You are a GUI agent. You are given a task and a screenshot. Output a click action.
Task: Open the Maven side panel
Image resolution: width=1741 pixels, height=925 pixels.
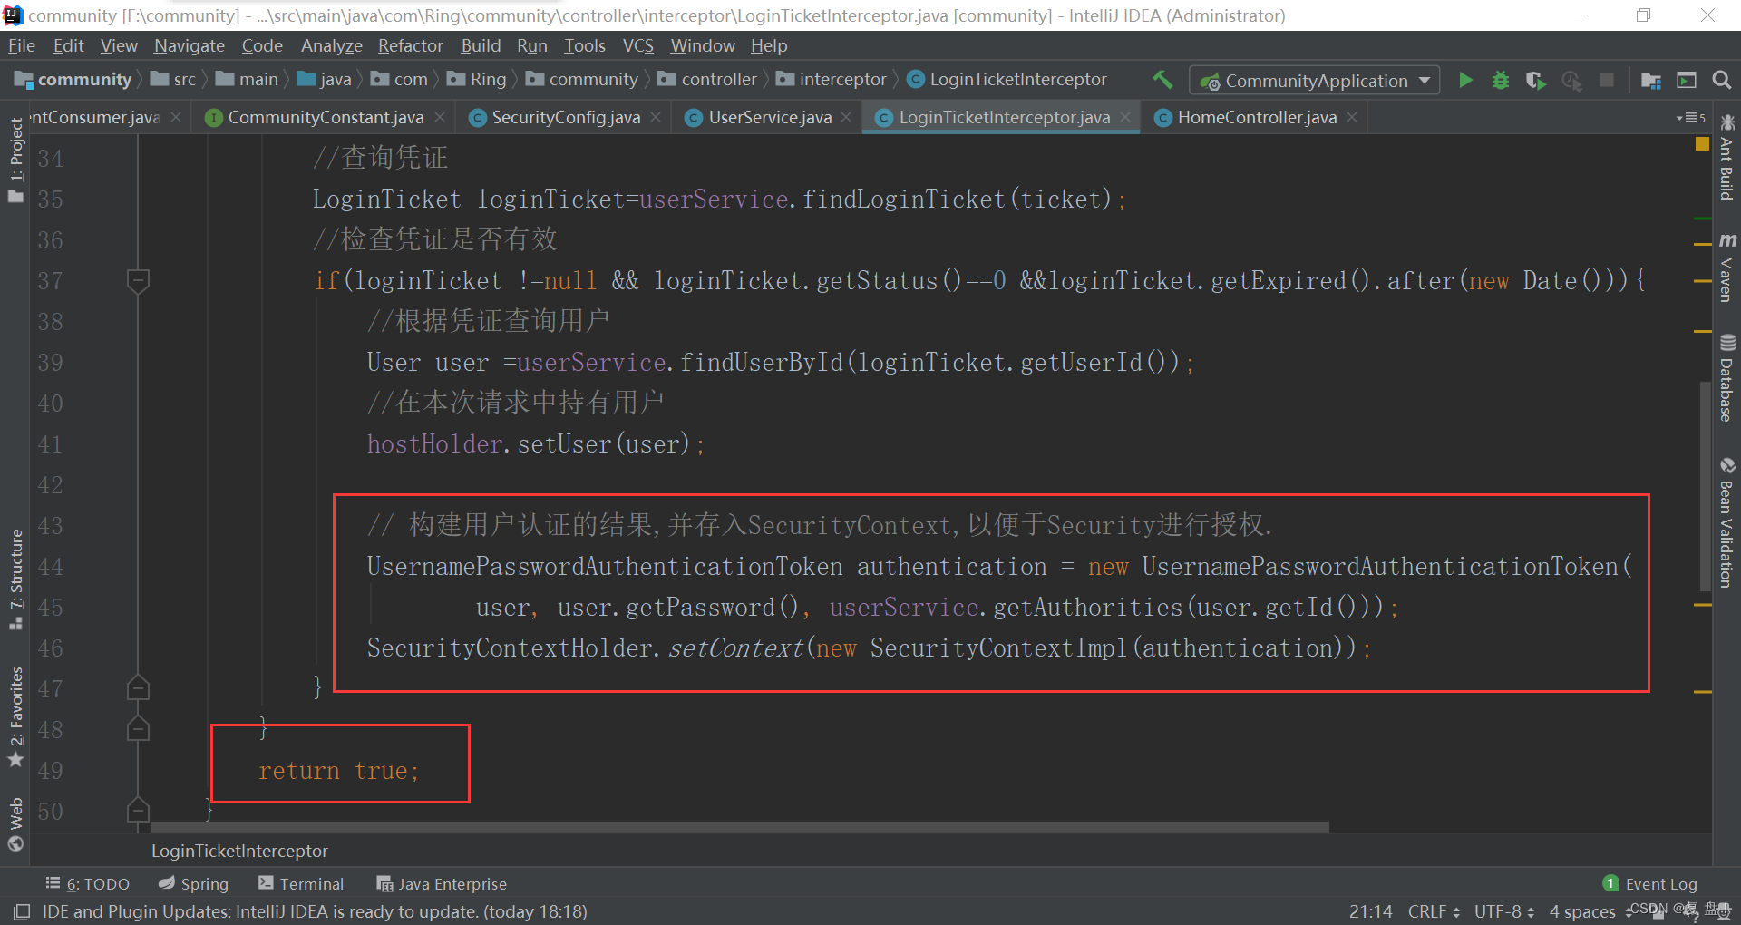point(1727,268)
